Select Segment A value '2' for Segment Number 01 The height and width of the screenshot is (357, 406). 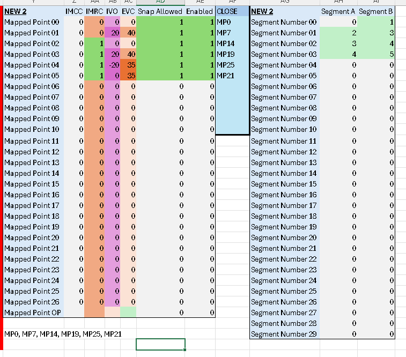(x=338, y=33)
